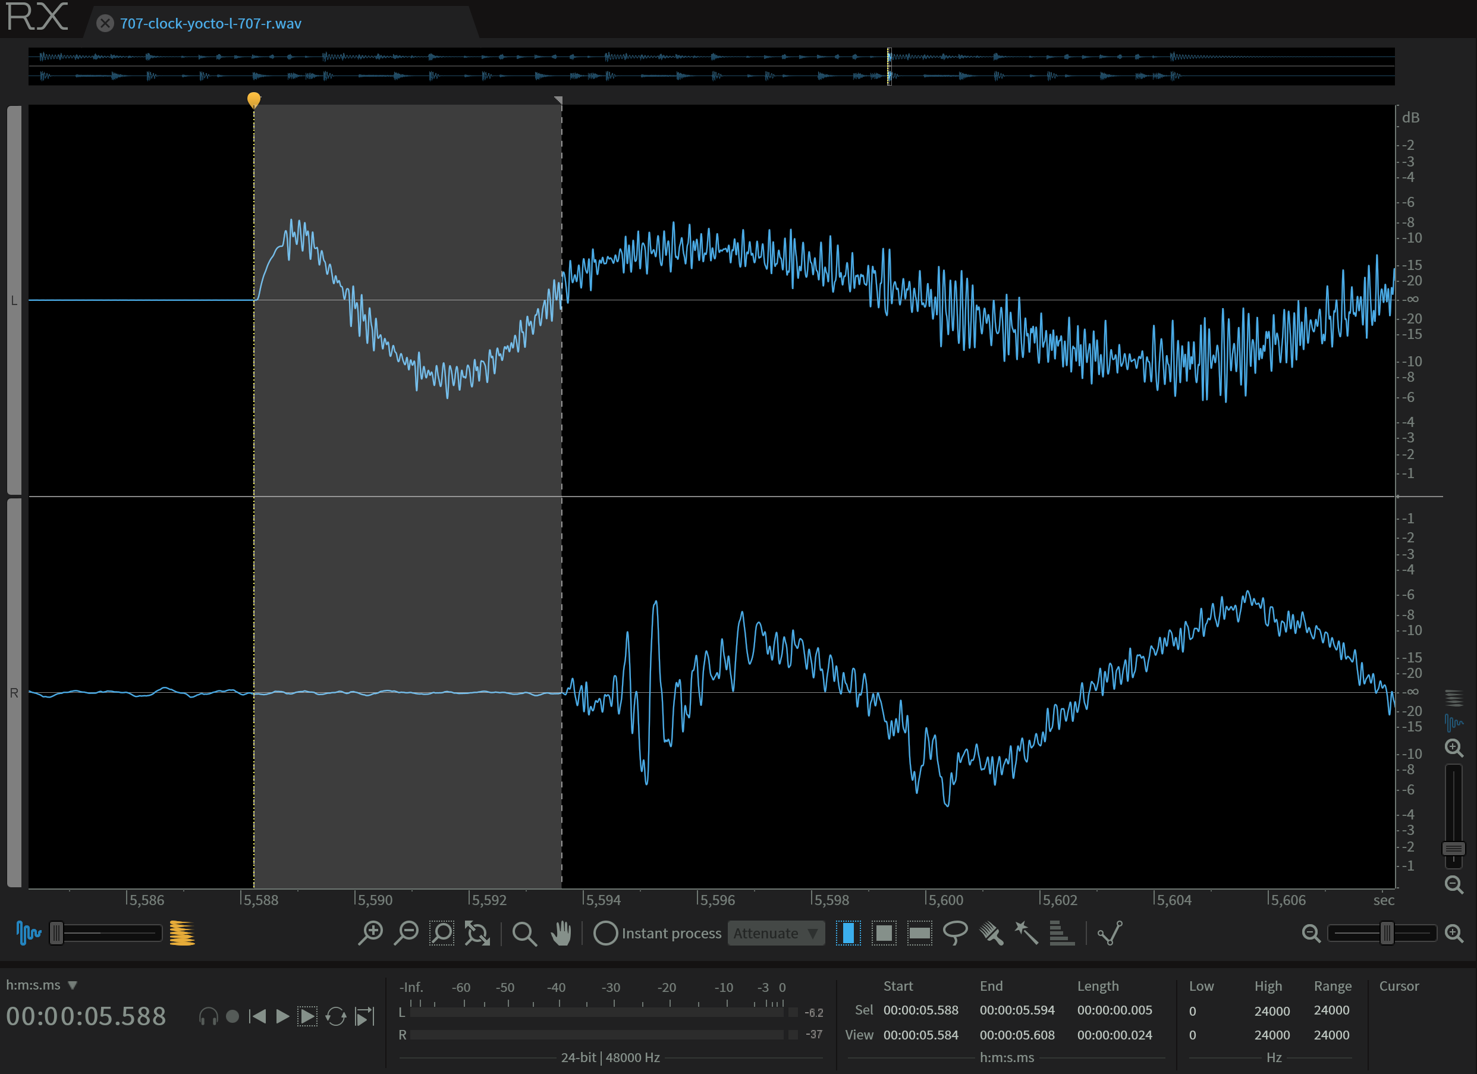The height and width of the screenshot is (1074, 1477).
Task: Click the view end time 00:00:05.608
Action: coord(1017,1035)
